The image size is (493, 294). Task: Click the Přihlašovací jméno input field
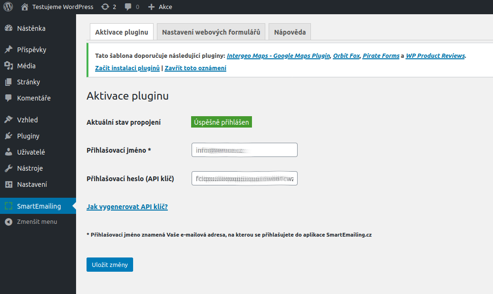[x=244, y=150]
